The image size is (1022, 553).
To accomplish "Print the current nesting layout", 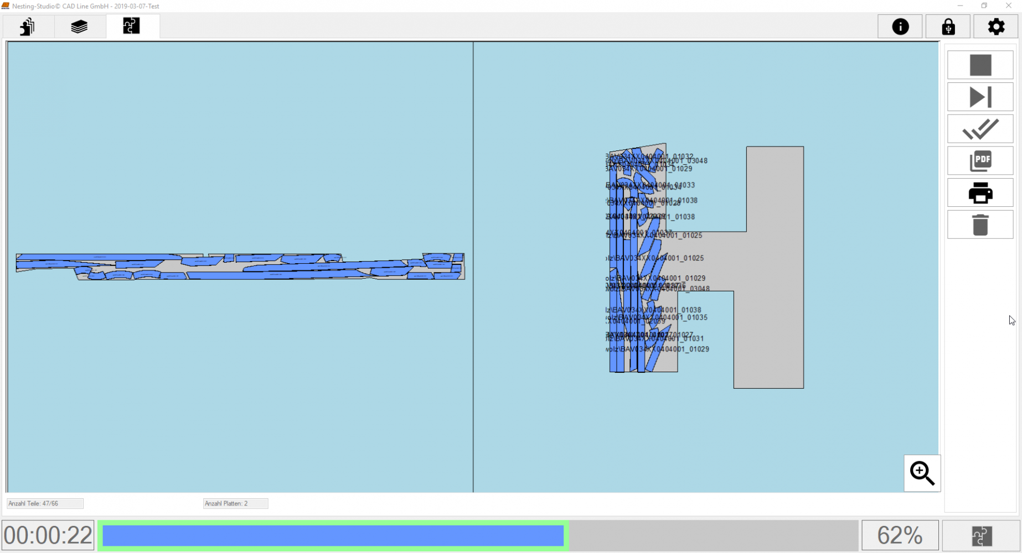I will click(x=980, y=192).
